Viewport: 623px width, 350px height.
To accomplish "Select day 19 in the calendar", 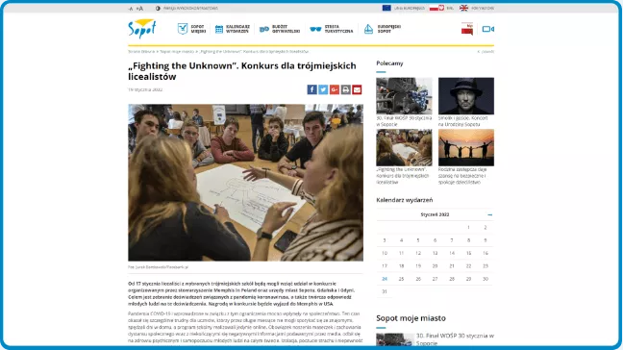I will pyautogui.click(x=418, y=266).
